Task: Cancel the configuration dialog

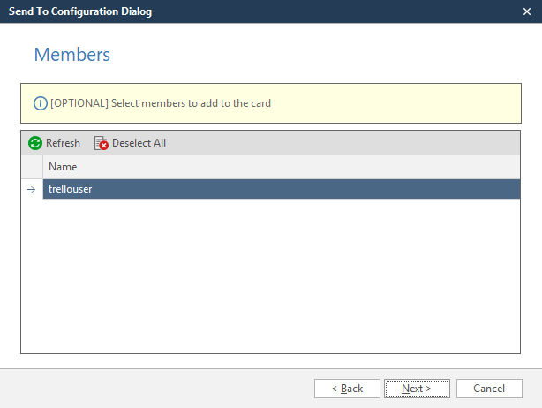Action: pos(488,389)
